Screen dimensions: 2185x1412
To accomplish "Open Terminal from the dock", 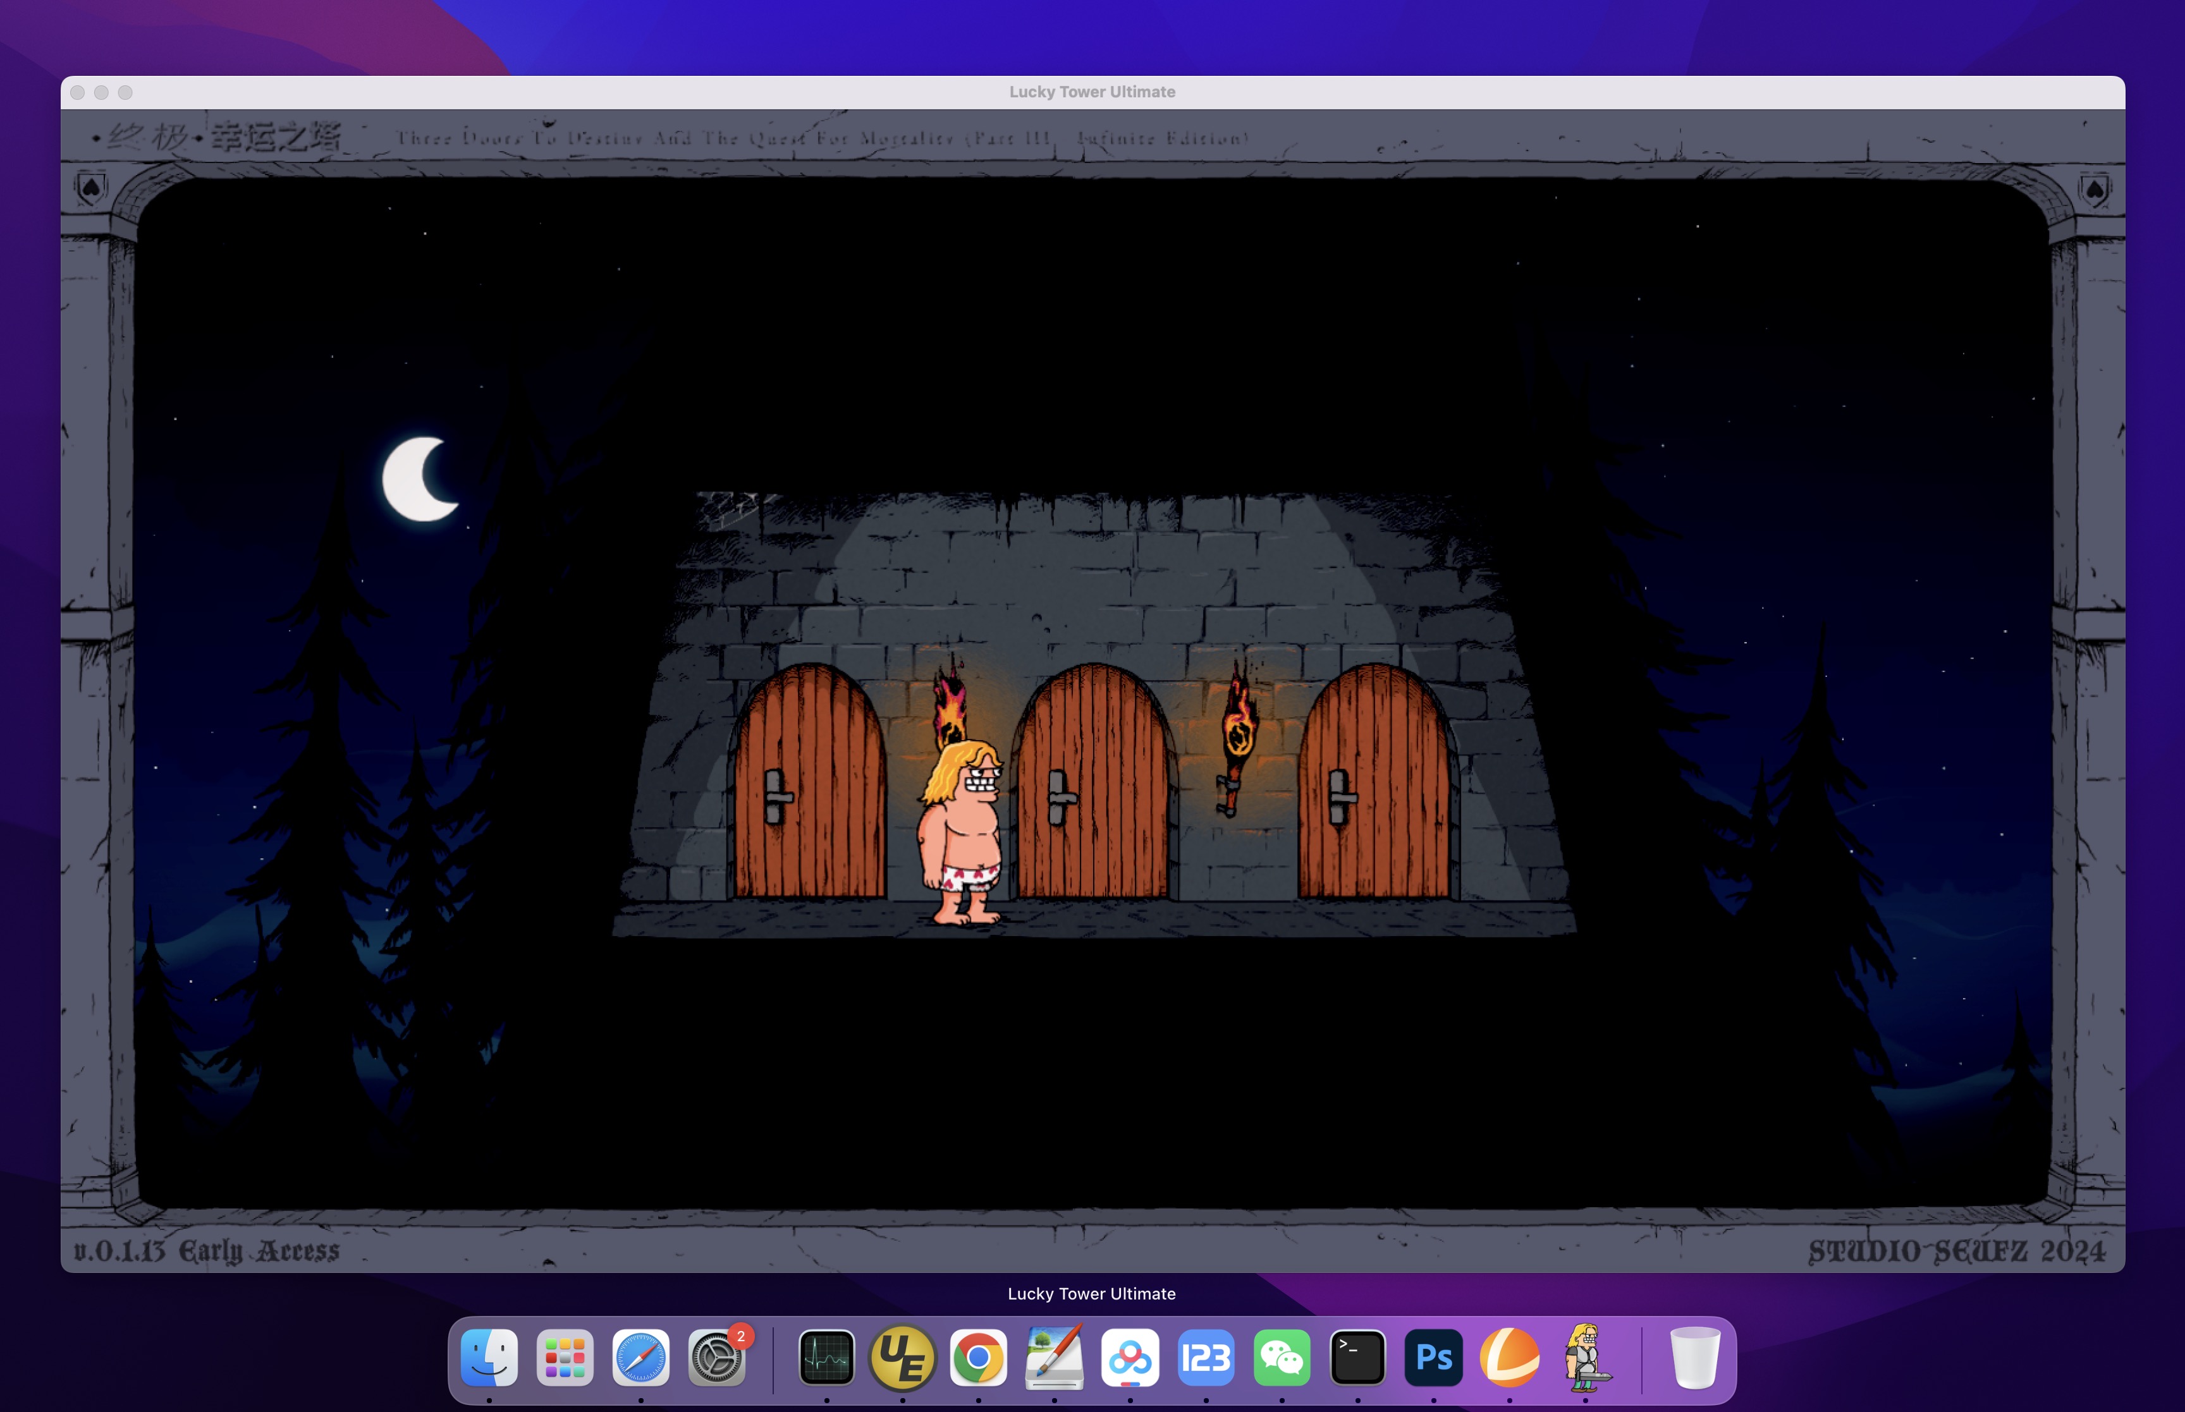I will pyautogui.click(x=1358, y=1357).
